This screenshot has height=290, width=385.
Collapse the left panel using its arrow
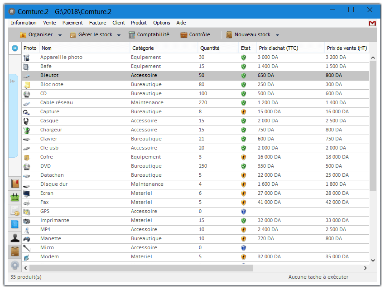pos(12,82)
